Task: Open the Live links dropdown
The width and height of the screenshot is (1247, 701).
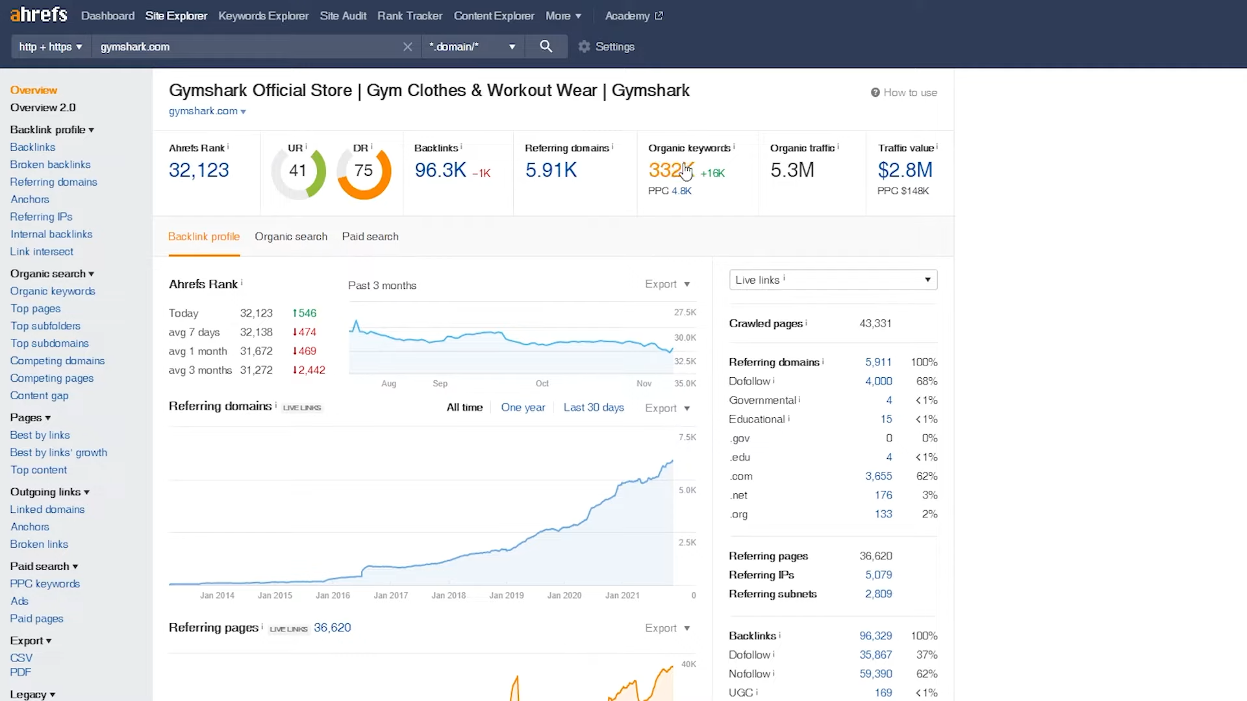Action: click(833, 280)
